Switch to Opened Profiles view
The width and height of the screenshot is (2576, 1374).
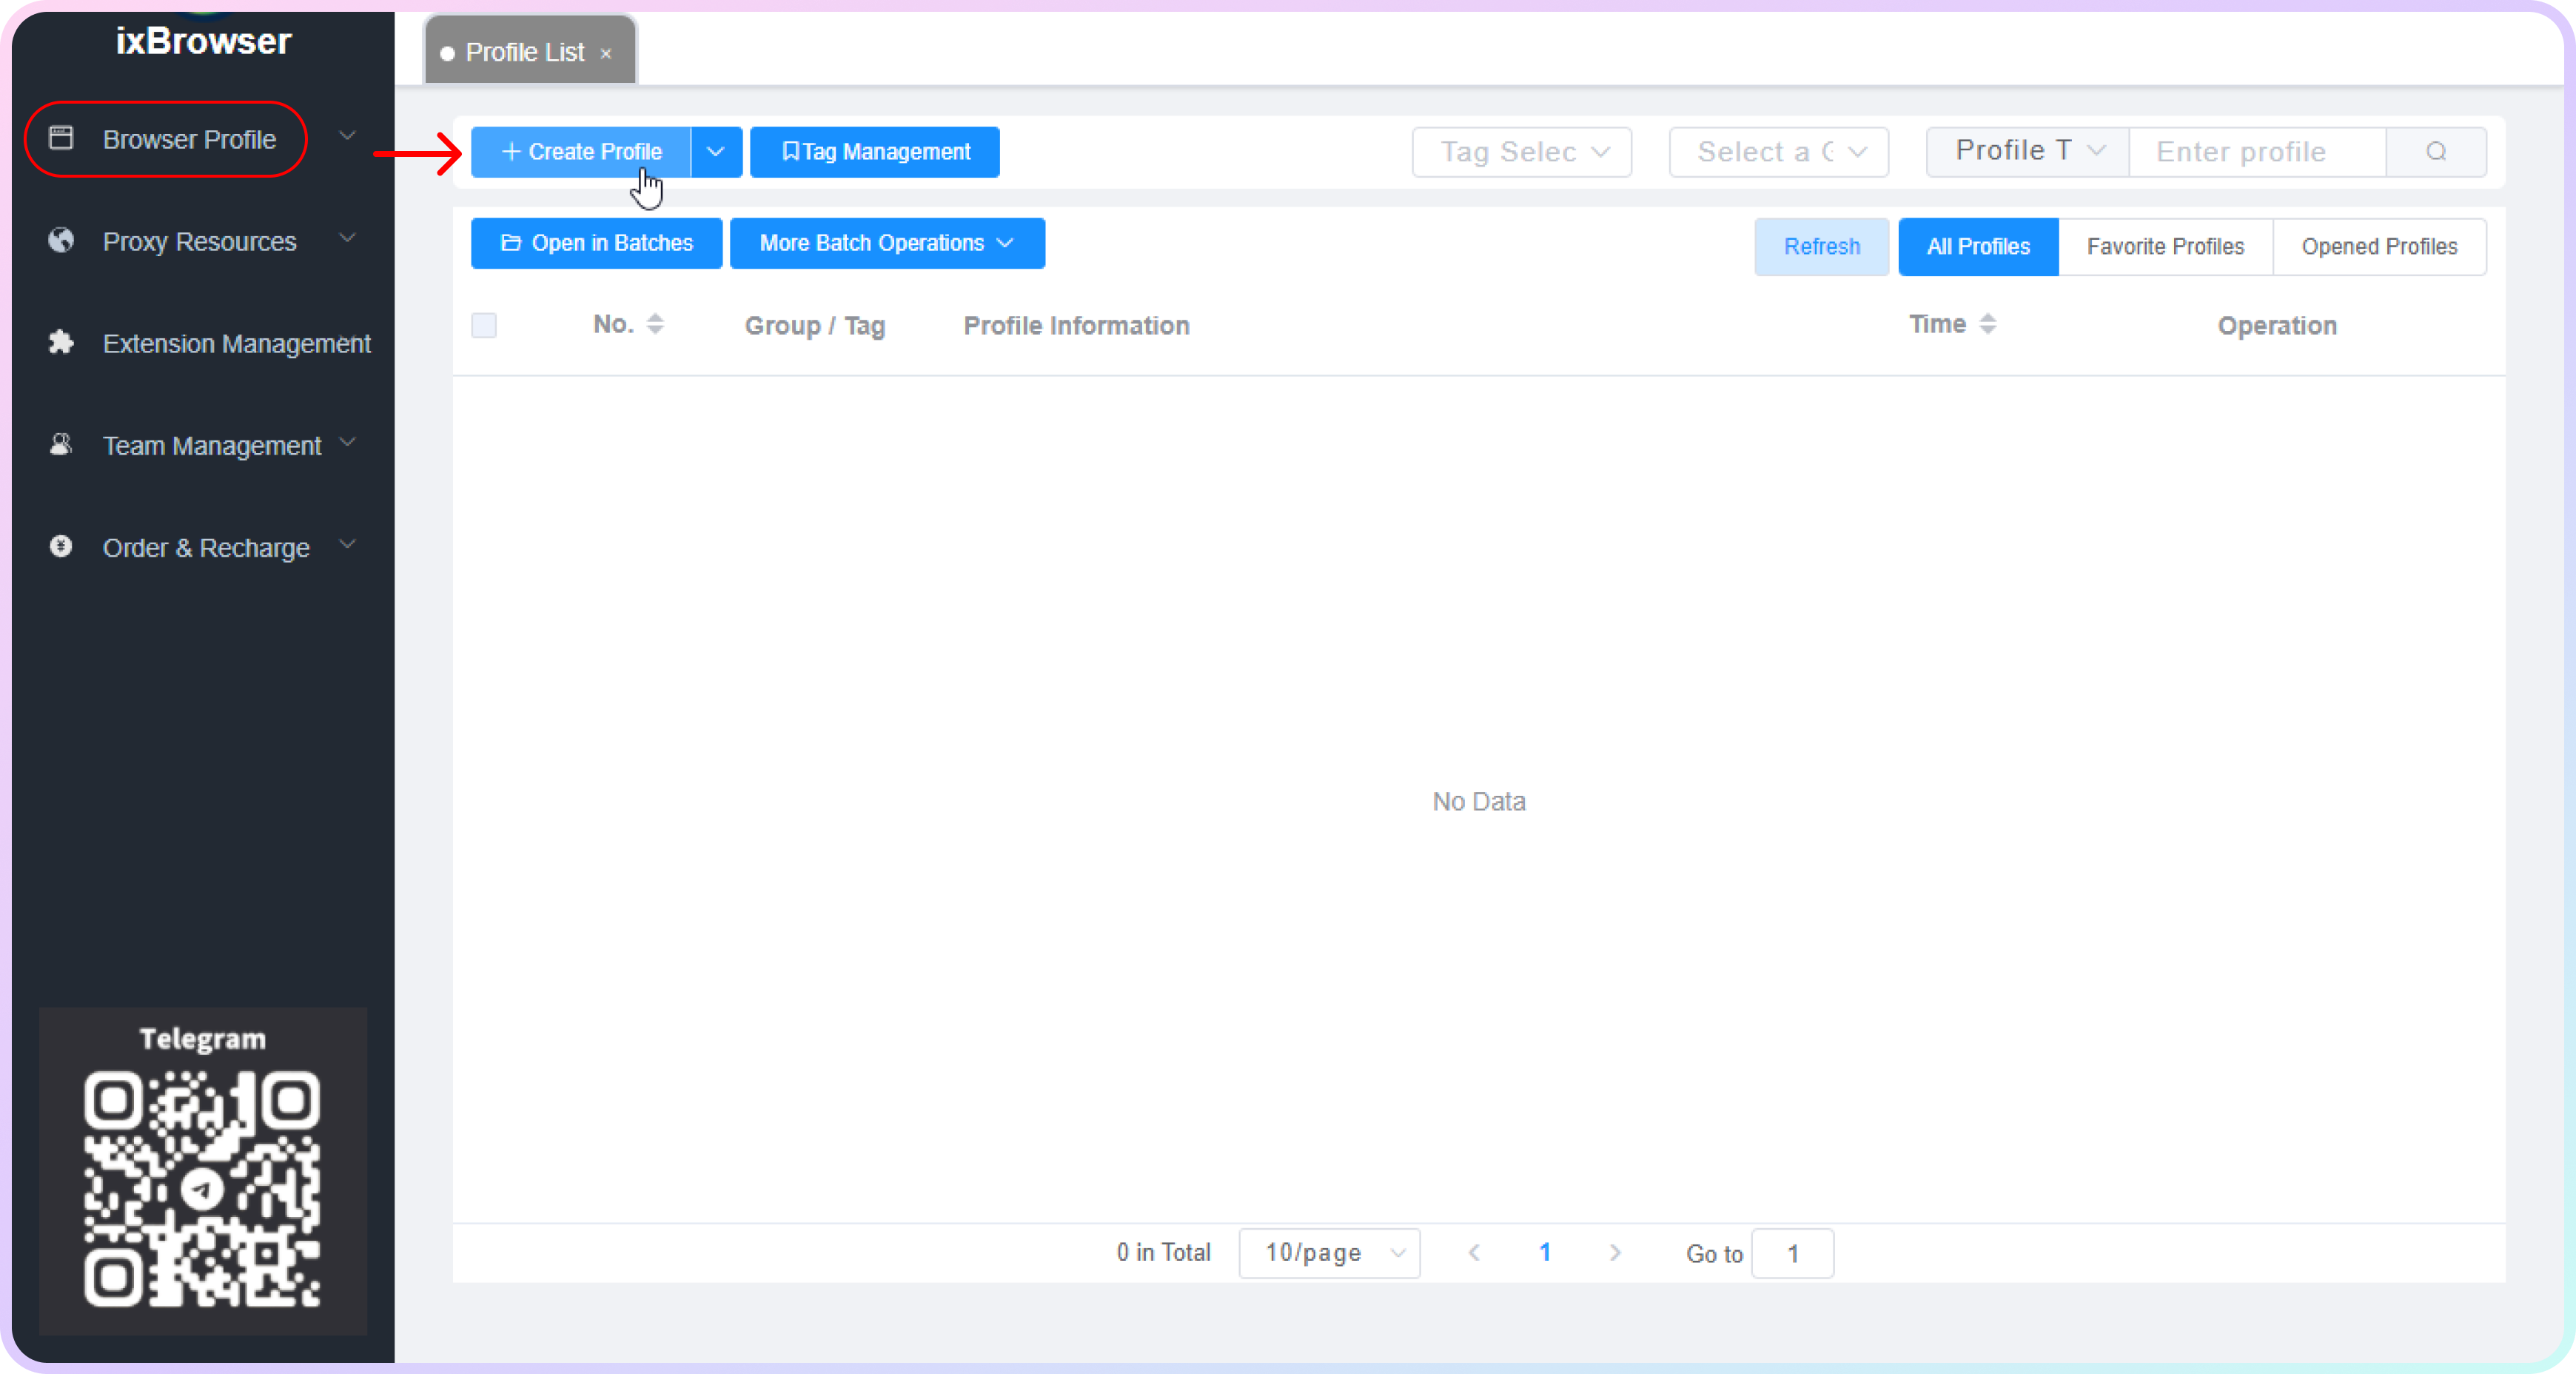click(2379, 247)
